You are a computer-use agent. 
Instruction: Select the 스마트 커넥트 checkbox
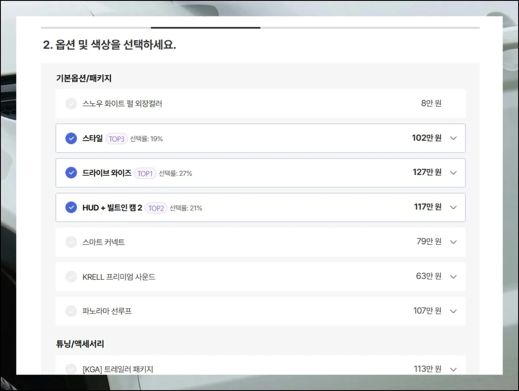coord(71,242)
